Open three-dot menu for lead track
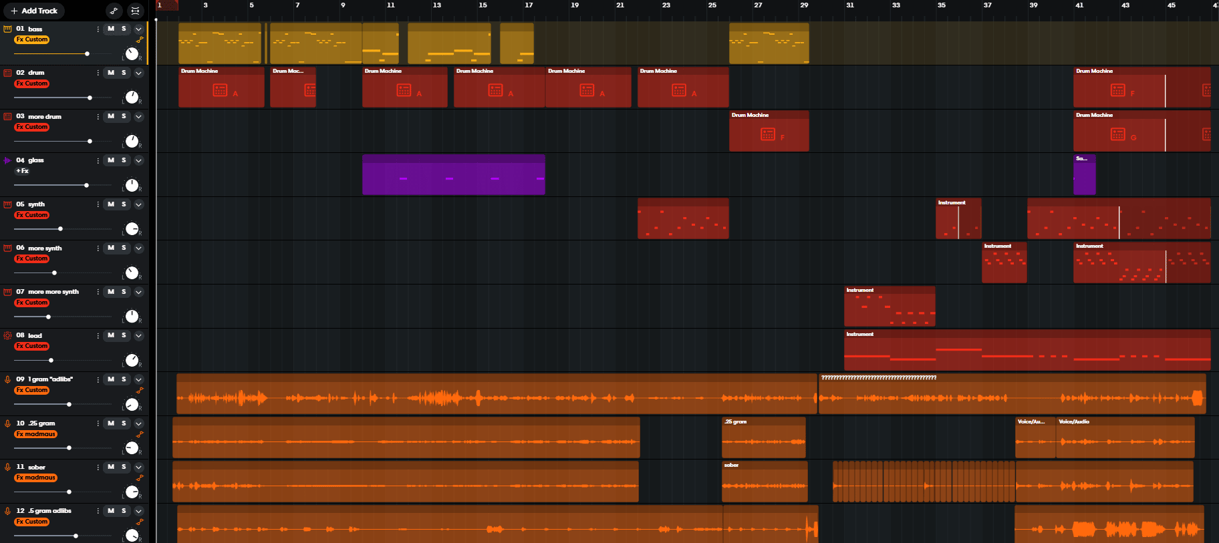1219x543 pixels. (98, 335)
